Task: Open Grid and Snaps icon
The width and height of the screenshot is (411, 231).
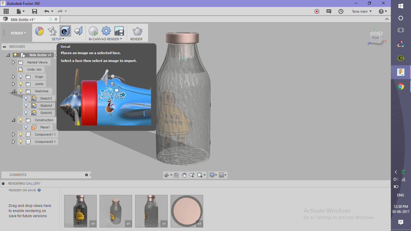Action: coord(222,175)
